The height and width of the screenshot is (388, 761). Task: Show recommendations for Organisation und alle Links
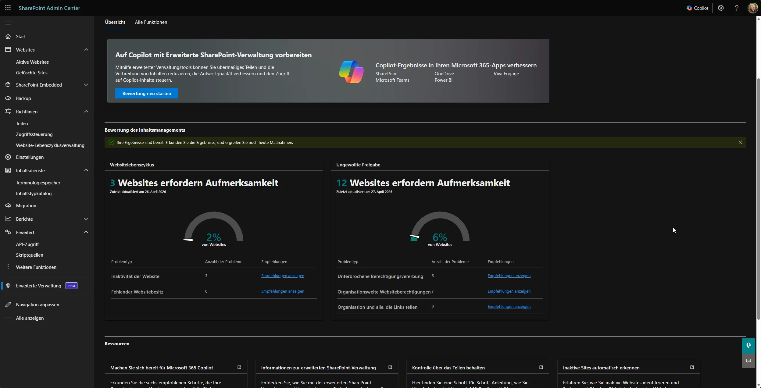point(509,306)
